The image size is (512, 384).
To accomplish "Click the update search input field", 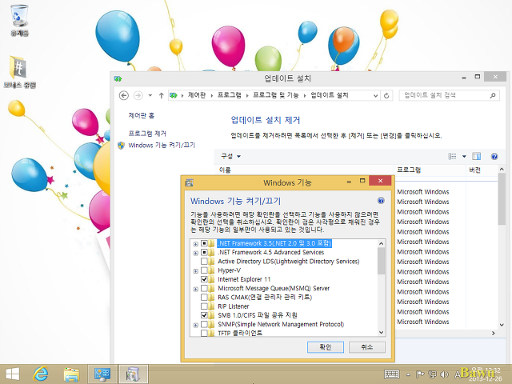I will [x=445, y=95].
